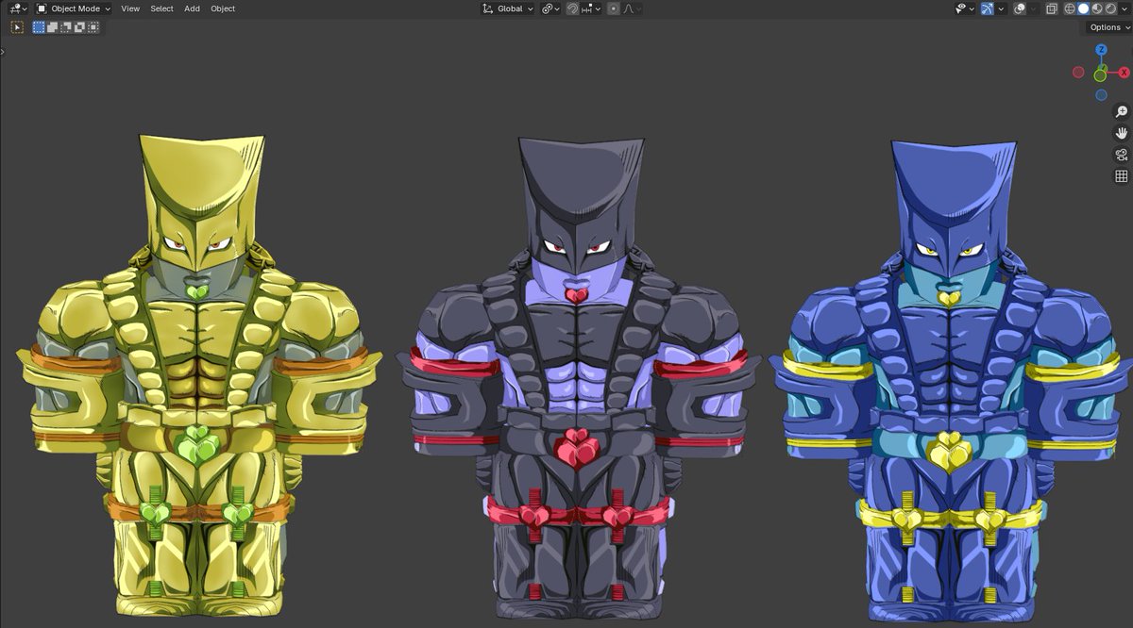Expand the hidden toolbar arrow
The width and height of the screenshot is (1133, 628).
pos(3,52)
